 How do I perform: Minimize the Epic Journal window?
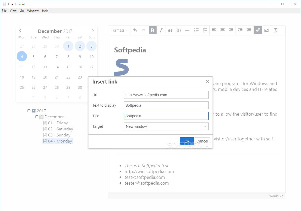(x=271, y=4)
